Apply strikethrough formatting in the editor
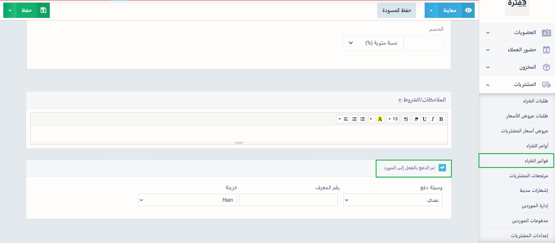 click(x=406, y=119)
